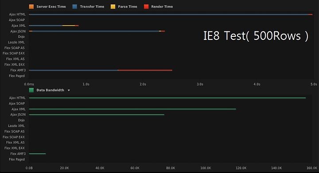Click the 40.0K bandwidth axis label
Screen dimensions: 319x173
pos(100,168)
